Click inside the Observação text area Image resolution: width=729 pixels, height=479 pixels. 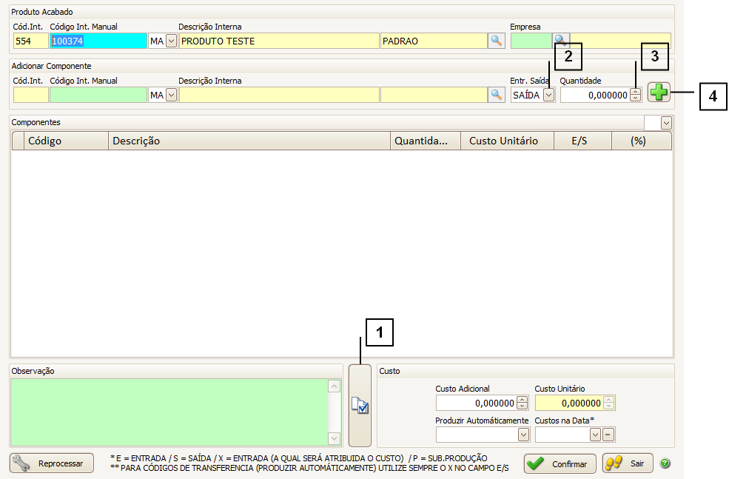tap(169, 412)
